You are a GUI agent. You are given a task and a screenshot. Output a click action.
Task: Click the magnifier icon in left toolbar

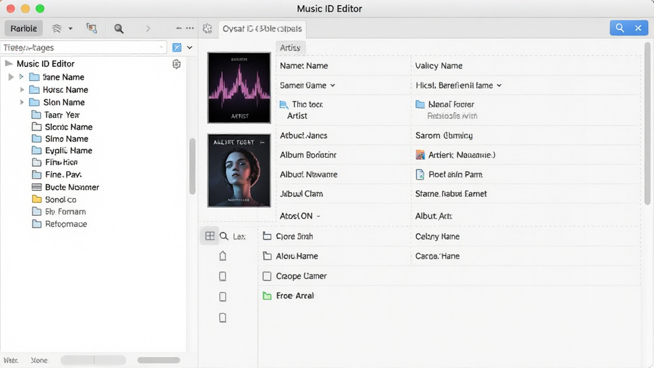119,28
